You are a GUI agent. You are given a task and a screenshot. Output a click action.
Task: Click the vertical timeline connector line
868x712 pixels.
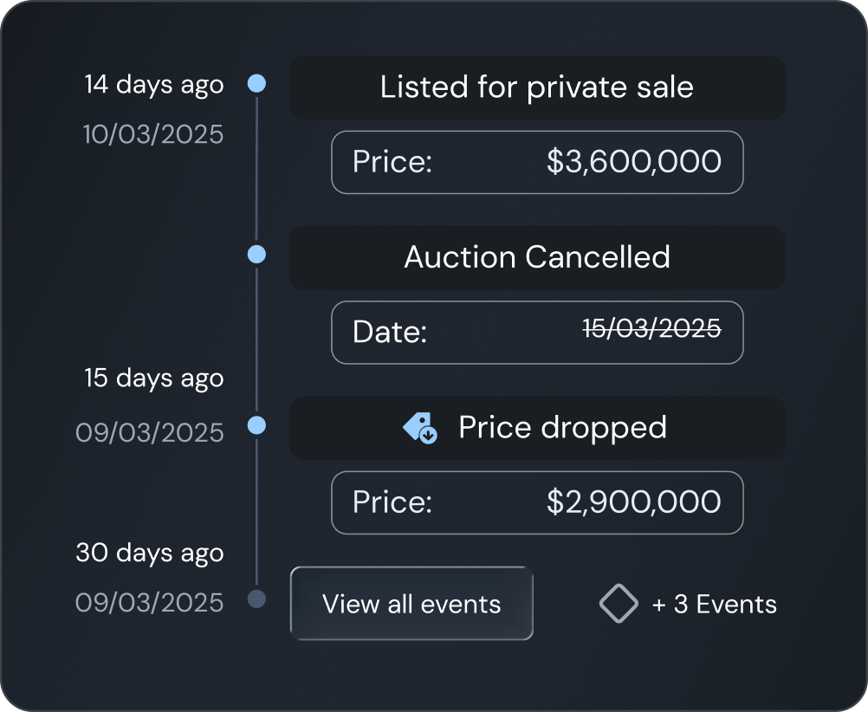coord(256,346)
